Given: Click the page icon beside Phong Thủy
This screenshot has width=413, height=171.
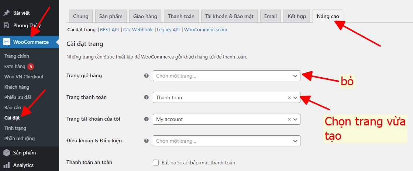Looking at the screenshot, I should coord(7,26).
